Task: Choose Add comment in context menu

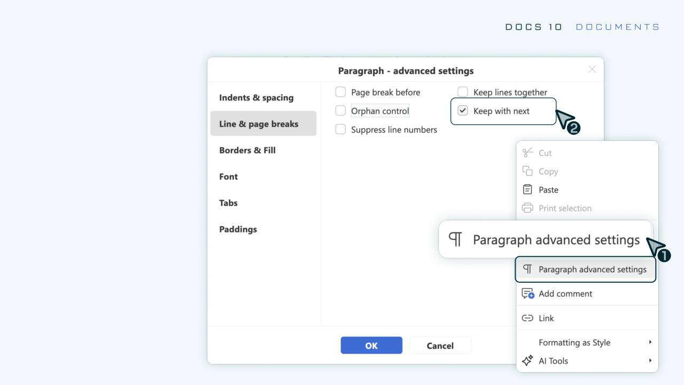Action: (587, 294)
